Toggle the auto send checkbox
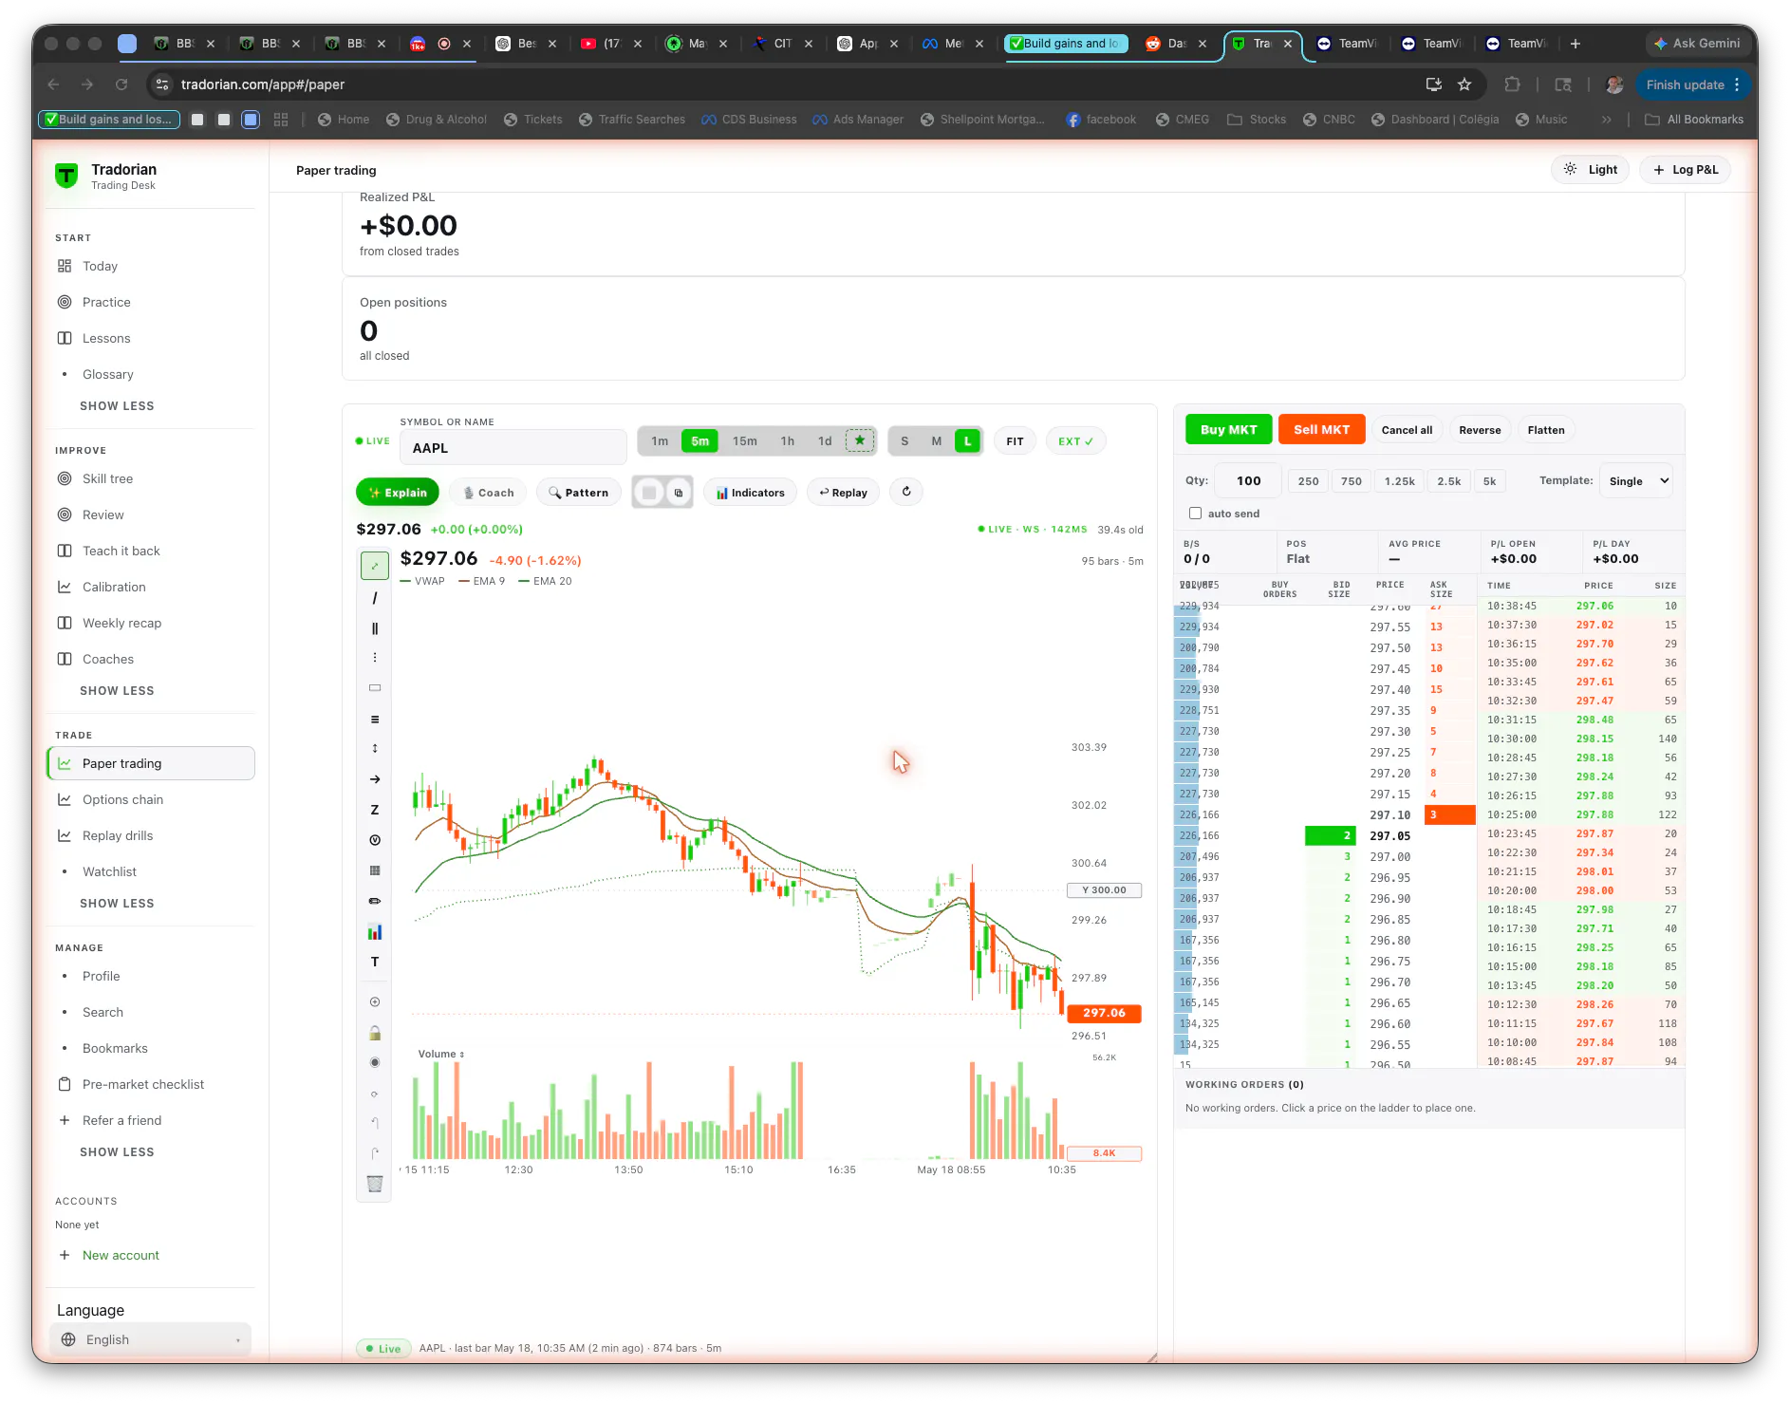1790x1403 pixels. 1195,514
